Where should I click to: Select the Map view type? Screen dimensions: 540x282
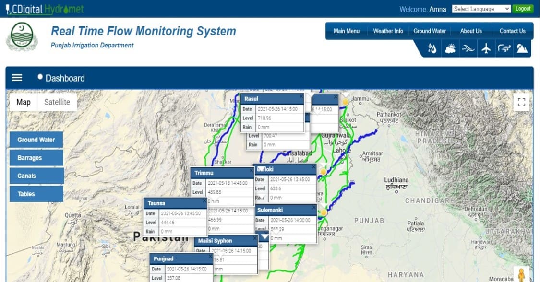click(24, 102)
